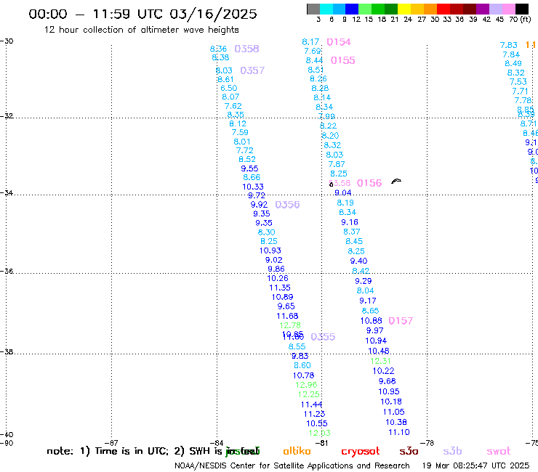Click the latitude axis label -36
The height and width of the screenshot is (472, 538).
pos(7,272)
